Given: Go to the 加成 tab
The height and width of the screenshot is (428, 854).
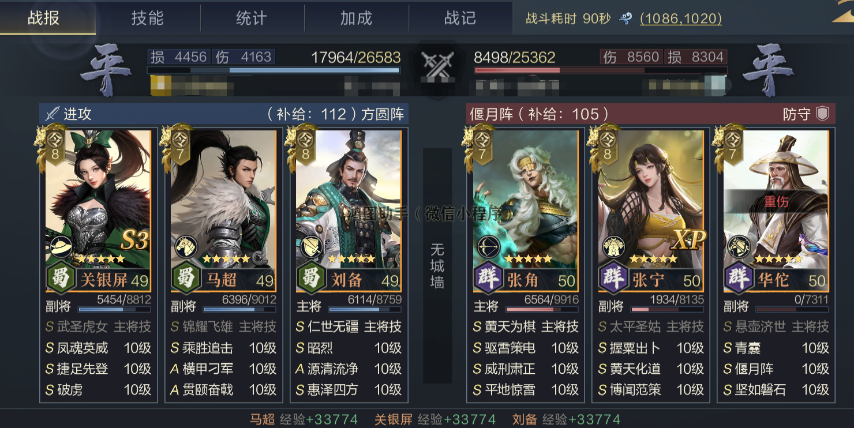Looking at the screenshot, I should (356, 18).
